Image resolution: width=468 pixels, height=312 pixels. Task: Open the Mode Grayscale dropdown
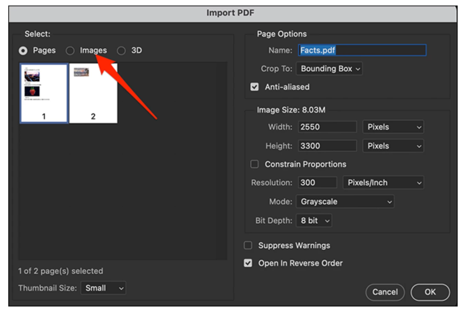tap(345, 202)
